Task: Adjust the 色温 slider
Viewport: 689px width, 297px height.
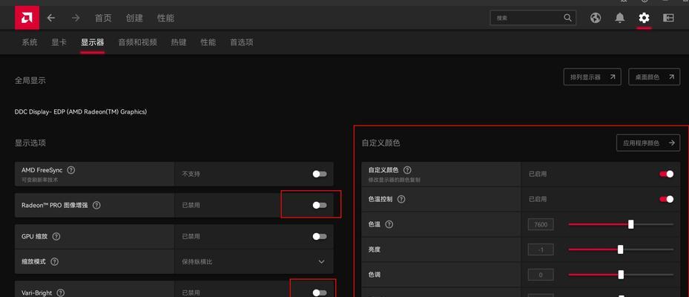Action: point(621,224)
